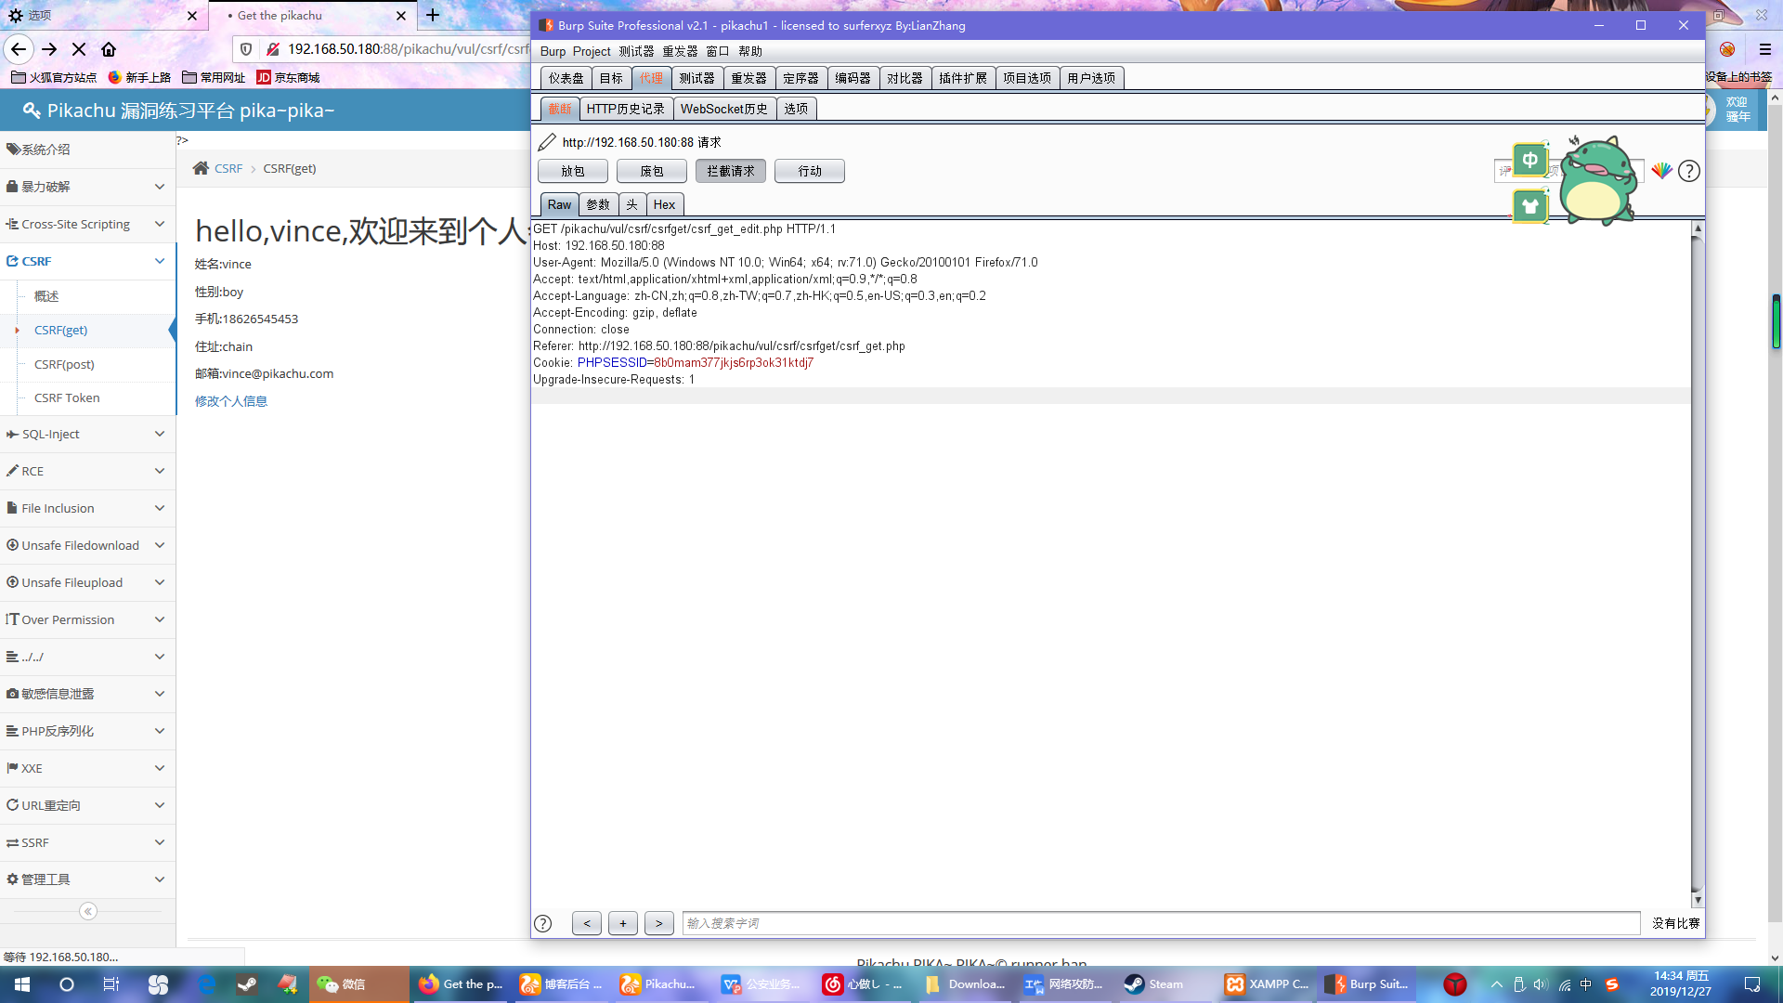Stop page loading with the X button
This screenshot has width=1783, height=1003.
(79, 49)
